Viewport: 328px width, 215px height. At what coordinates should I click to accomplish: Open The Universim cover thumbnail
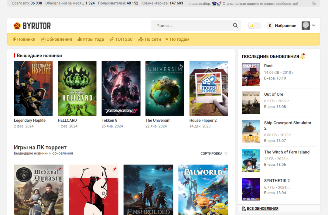coord(165,88)
